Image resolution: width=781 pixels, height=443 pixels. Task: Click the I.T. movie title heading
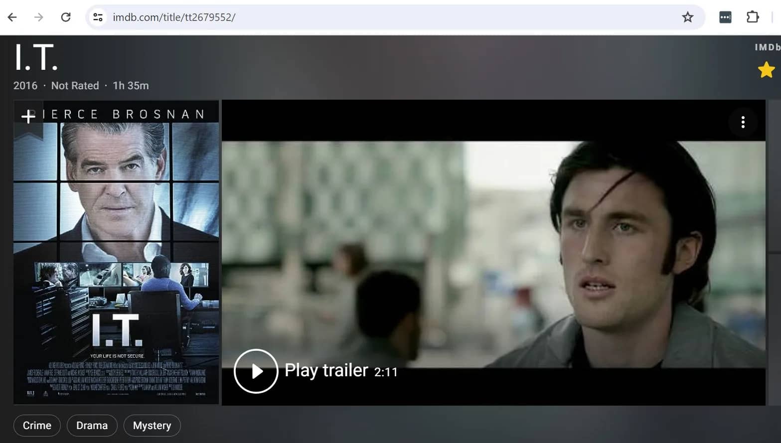[36, 57]
